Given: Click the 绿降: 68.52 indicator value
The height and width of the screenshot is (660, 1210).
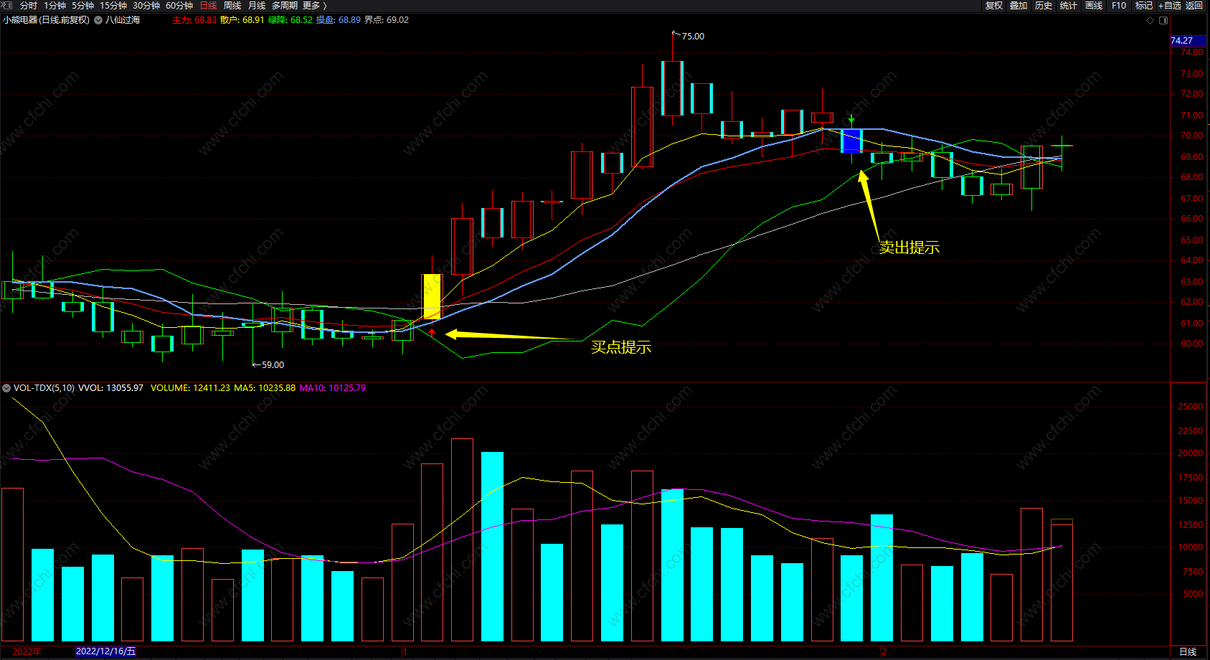Looking at the screenshot, I should pyautogui.click(x=290, y=20).
